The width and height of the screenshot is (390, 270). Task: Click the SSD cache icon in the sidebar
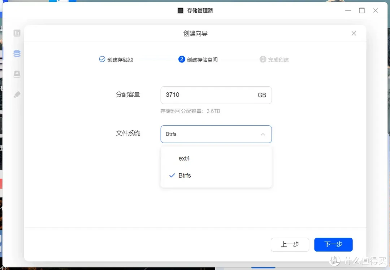(17, 95)
